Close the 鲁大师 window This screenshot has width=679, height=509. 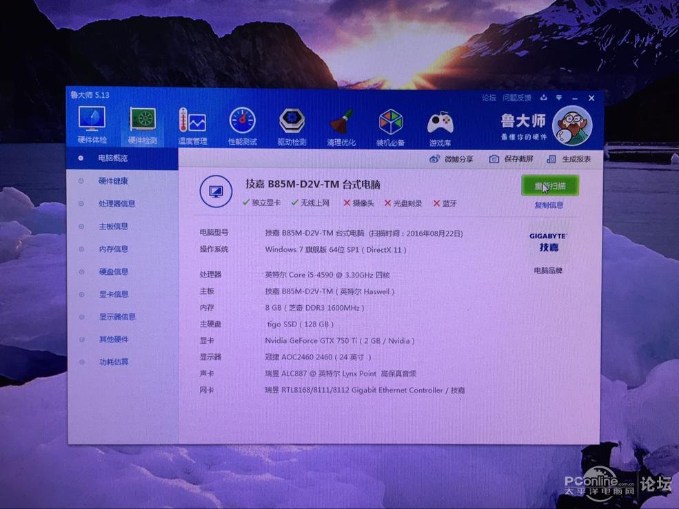(591, 98)
